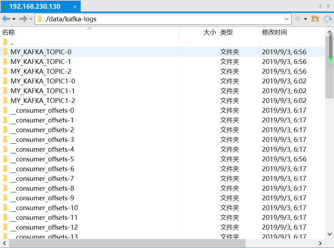Image resolution: width=334 pixels, height=248 pixels.
Task: Go up one level with the parent-folder icon
Action: point(315,19)
